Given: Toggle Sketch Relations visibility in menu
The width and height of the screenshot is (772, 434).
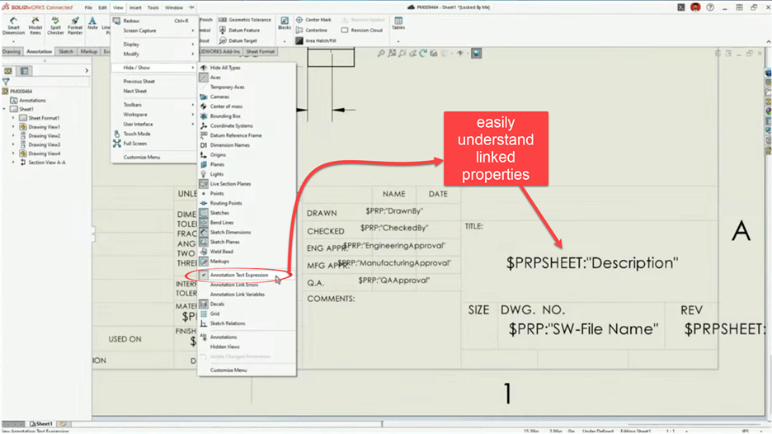Looking at the screenshot, I should [227, 323].
